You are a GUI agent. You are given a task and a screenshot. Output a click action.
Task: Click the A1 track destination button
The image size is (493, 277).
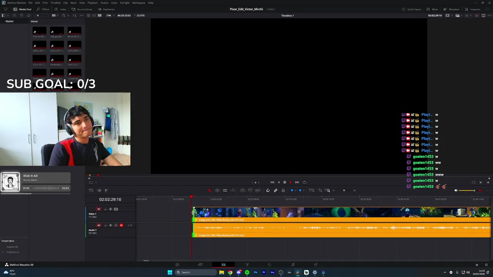click(x=99, y=225)
